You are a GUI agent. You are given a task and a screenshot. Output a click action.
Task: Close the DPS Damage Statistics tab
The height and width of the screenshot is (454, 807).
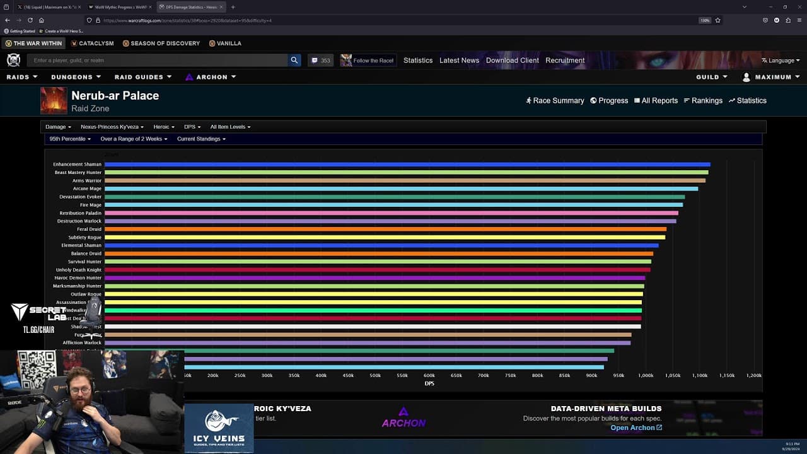[x=221, y=7]
